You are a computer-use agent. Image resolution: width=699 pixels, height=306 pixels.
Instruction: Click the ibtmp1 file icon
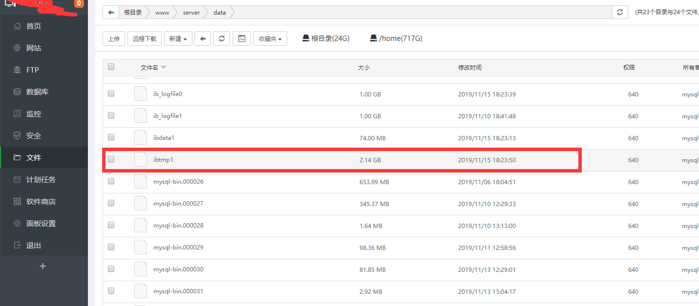(x=141, y=160)
